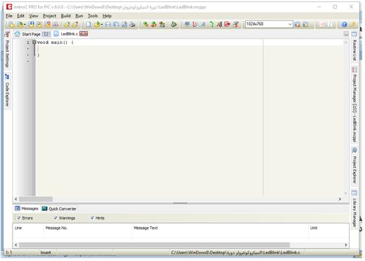Open the Library Manager side panel

pyautogui.click(x=354, y=209)
